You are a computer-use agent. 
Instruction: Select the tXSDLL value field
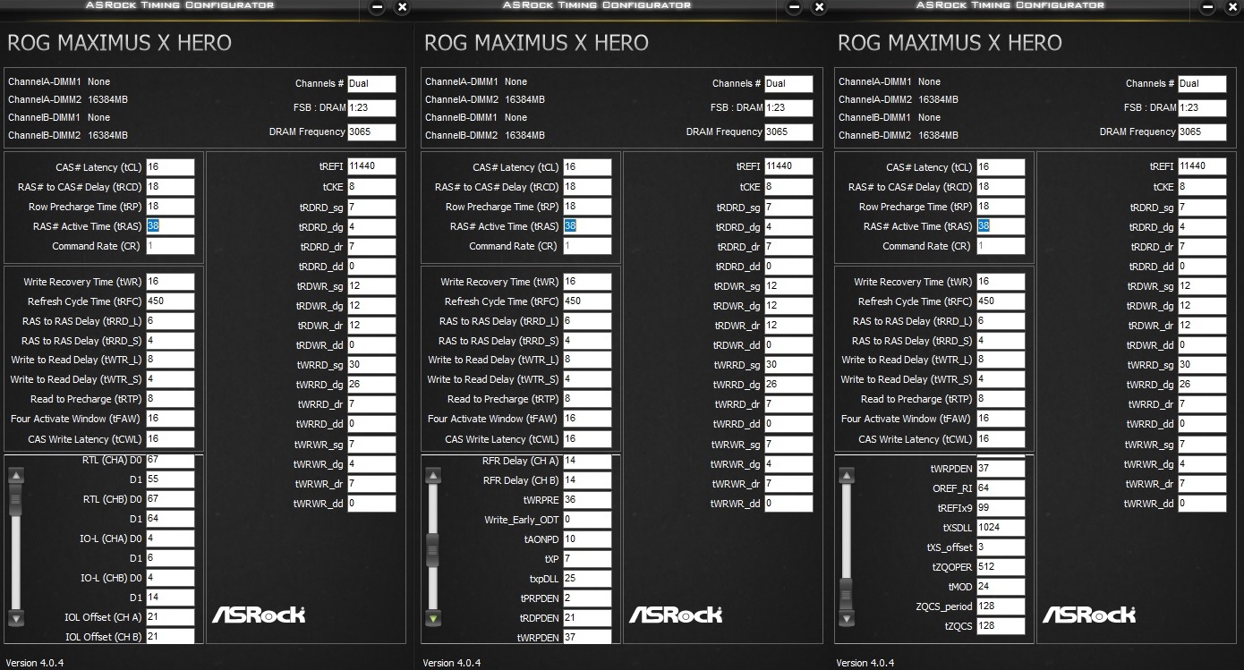(1001, 527)
